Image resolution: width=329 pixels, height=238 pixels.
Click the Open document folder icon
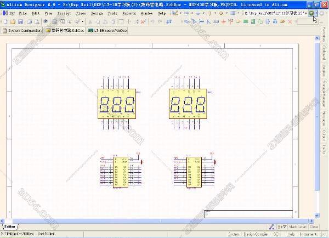(12, 21)
